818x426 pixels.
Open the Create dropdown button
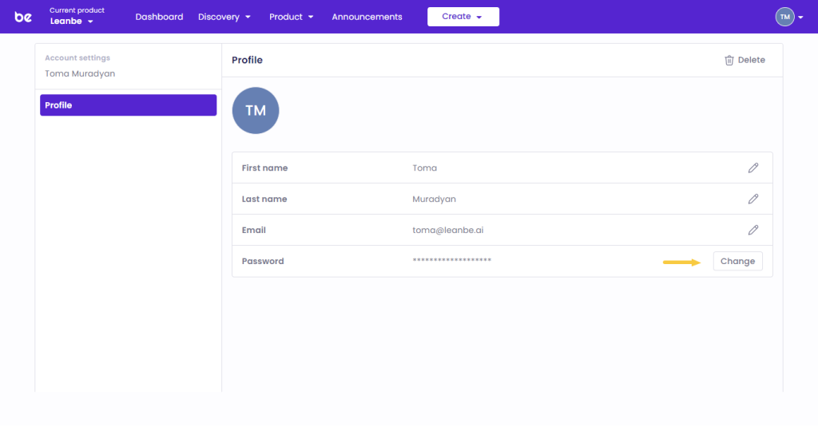[463, 17]
